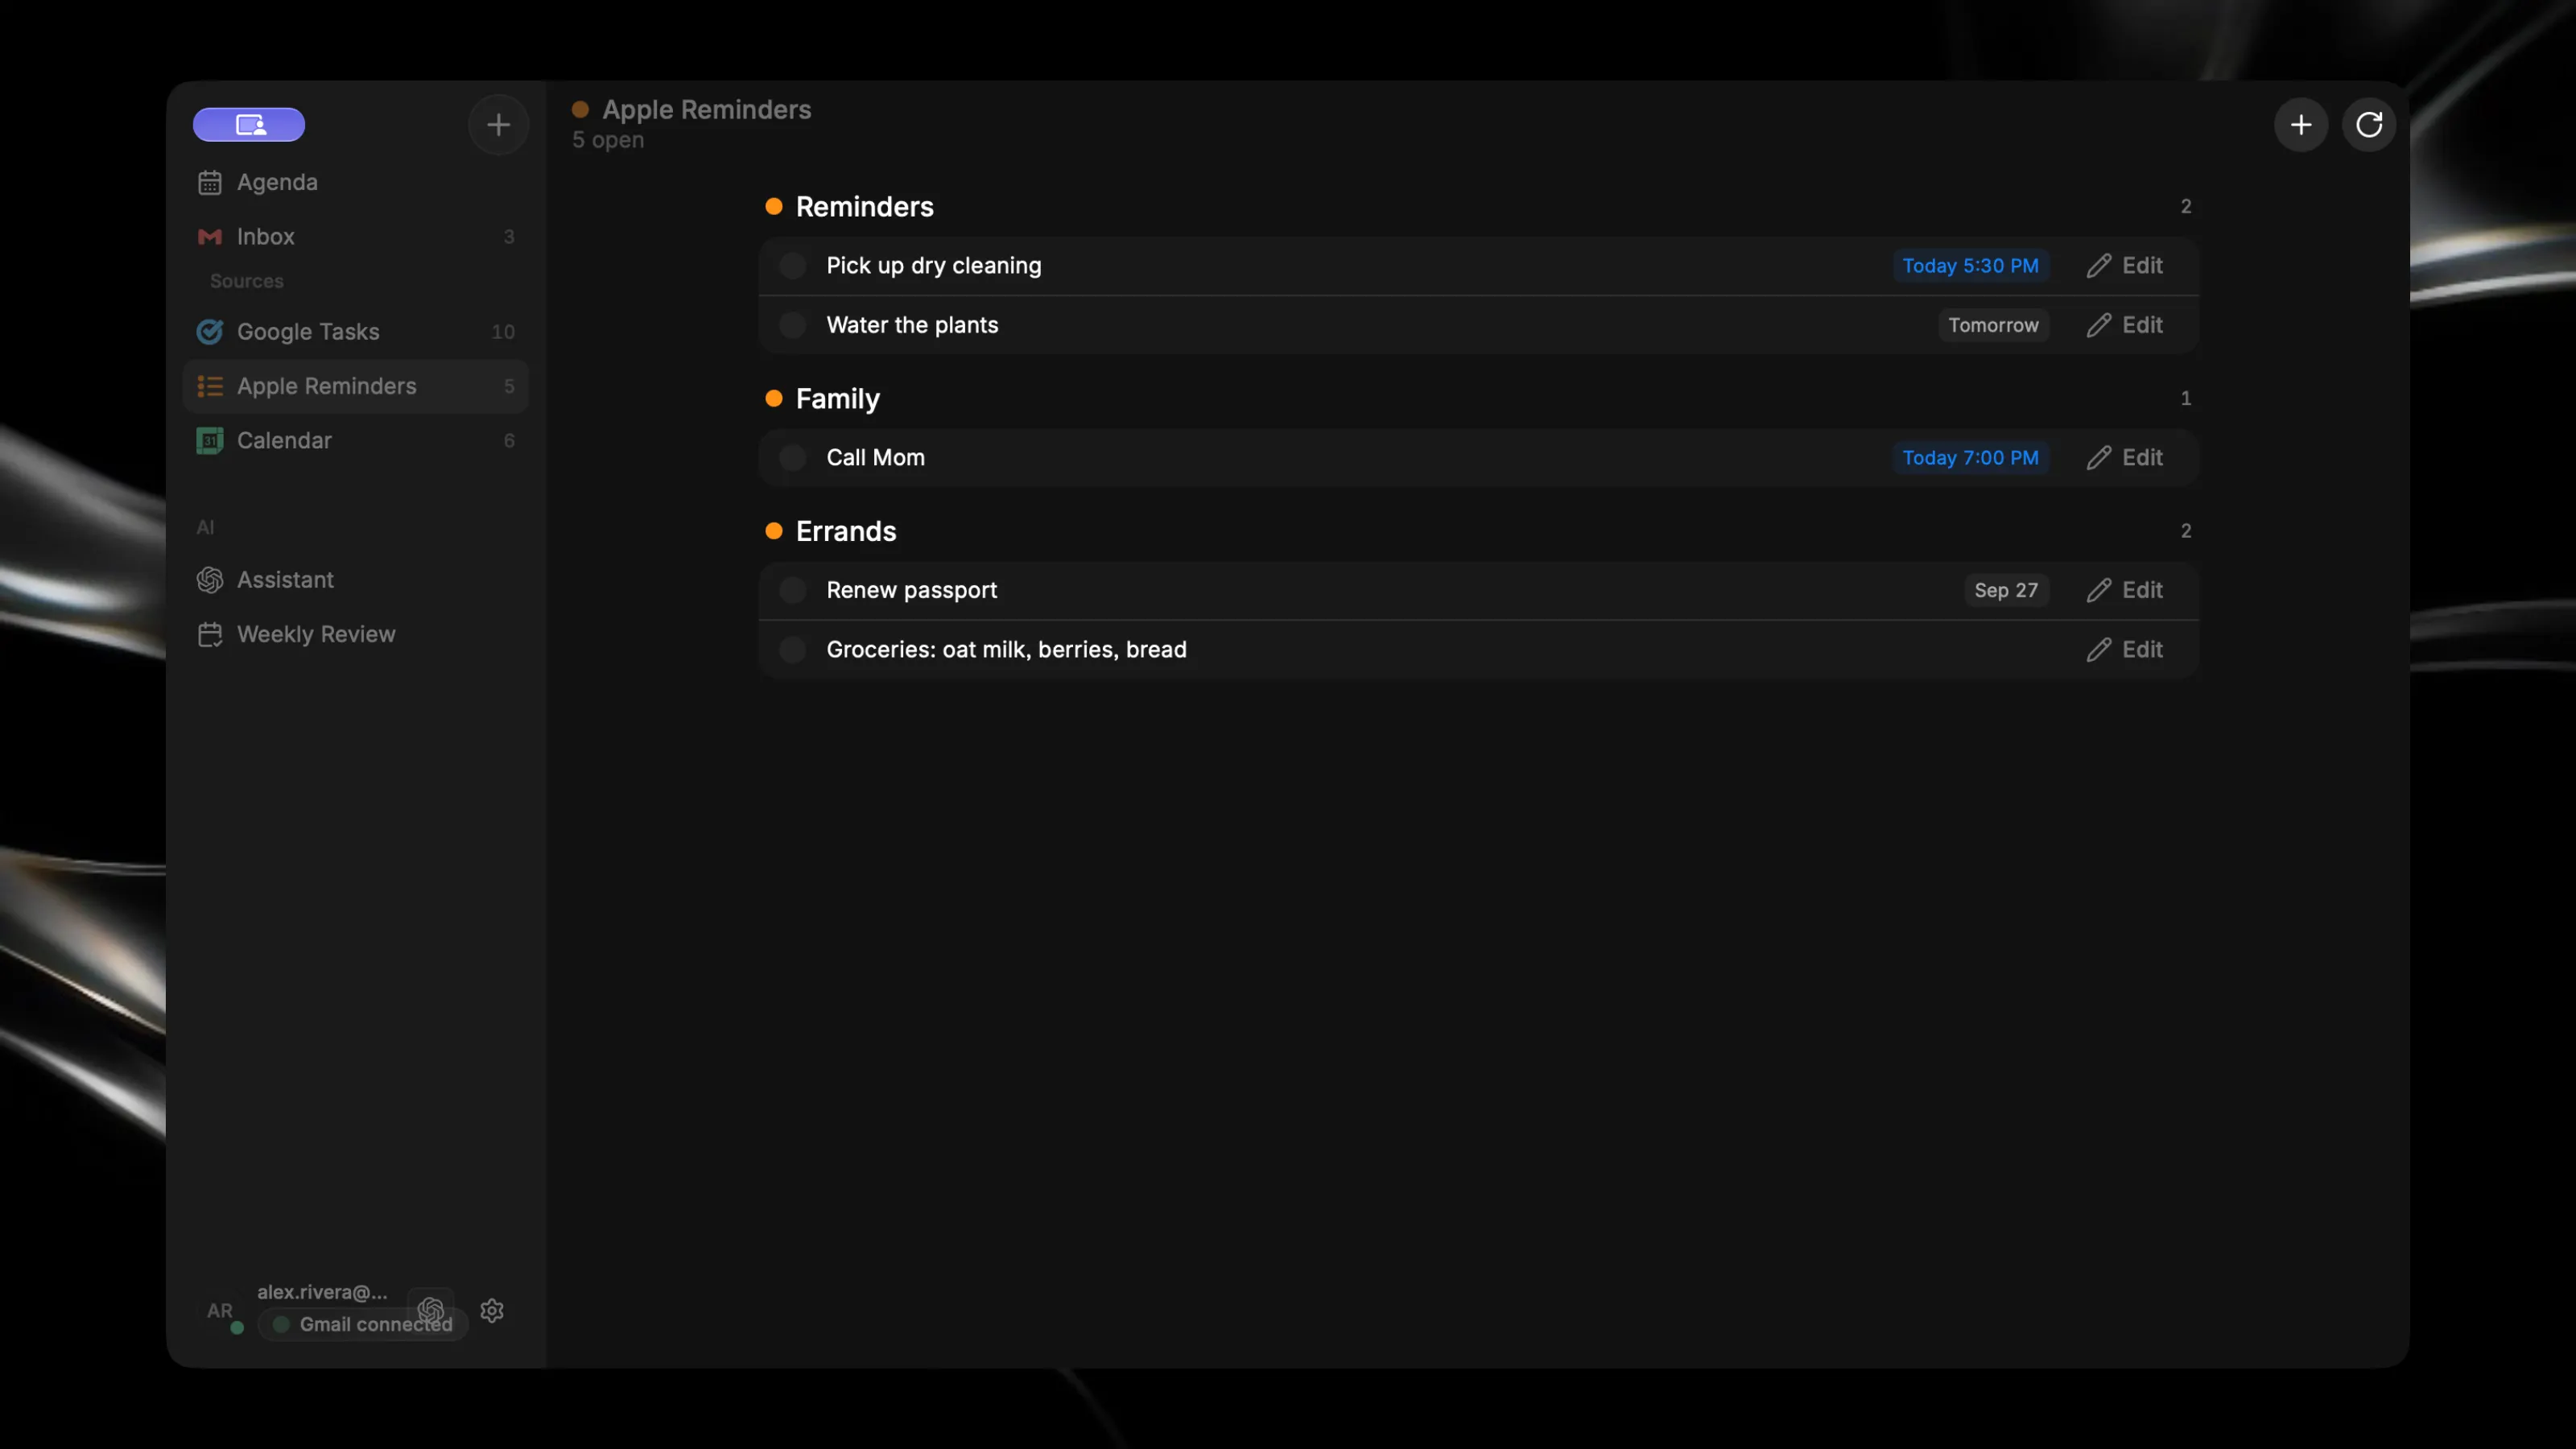Click 'Groceries: oat milk, berries, bread' text
This screenshot has height=1449, width=2576.
(x=1006, y=649)
